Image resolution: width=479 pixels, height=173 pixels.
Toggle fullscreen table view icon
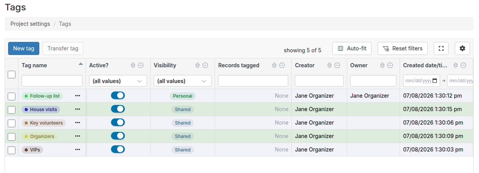[x=441, y=48]
